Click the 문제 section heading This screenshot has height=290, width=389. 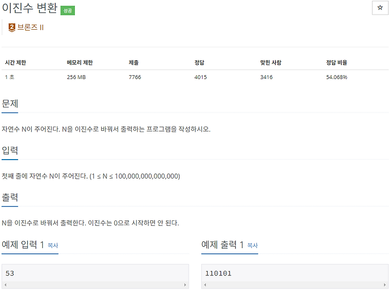10,103
